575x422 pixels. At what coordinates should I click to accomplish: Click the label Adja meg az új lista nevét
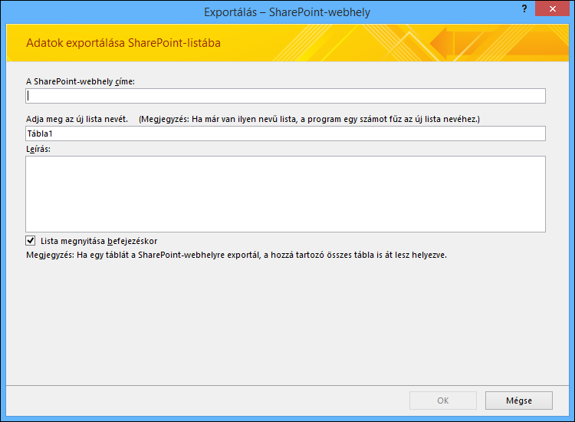(77, 119)
